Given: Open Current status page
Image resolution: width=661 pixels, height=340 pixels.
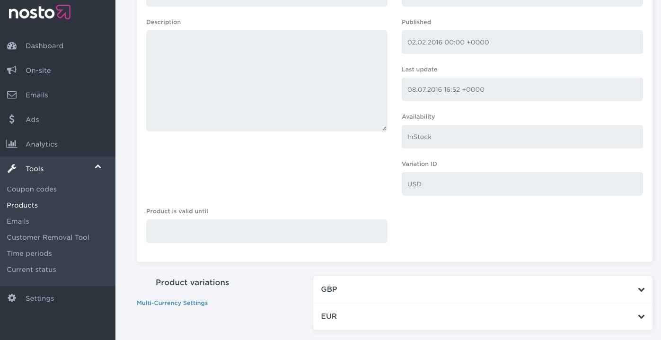Looking at the screenshot, I should point(31,270).
